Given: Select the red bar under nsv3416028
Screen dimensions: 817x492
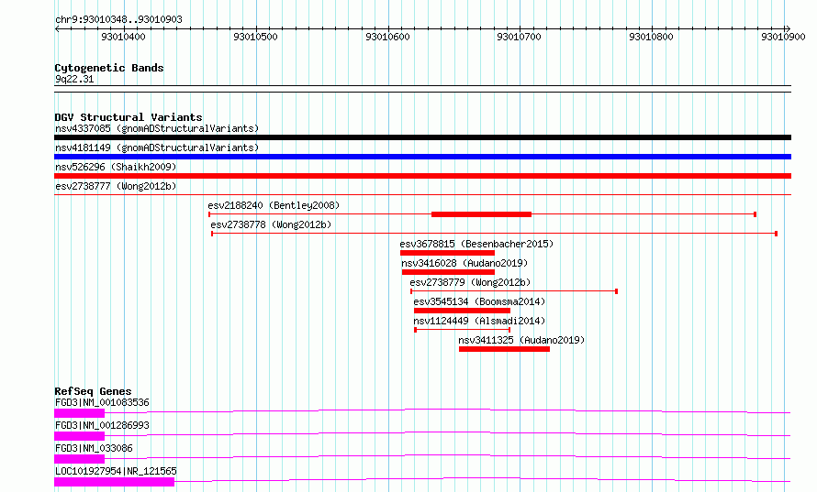Looking at the screenshot, I should pos(448,272).
